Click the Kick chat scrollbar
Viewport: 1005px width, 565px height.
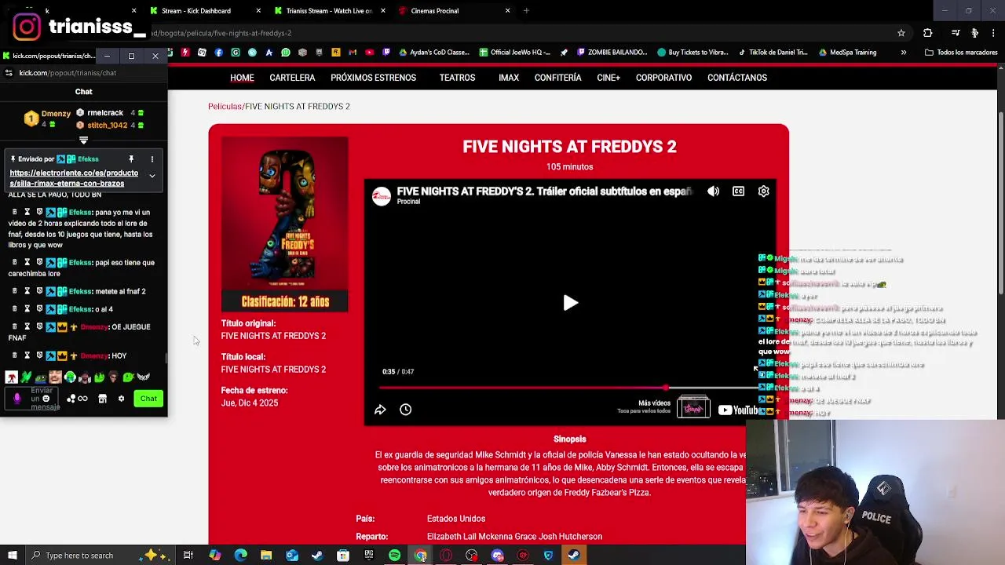pos(166,358)
